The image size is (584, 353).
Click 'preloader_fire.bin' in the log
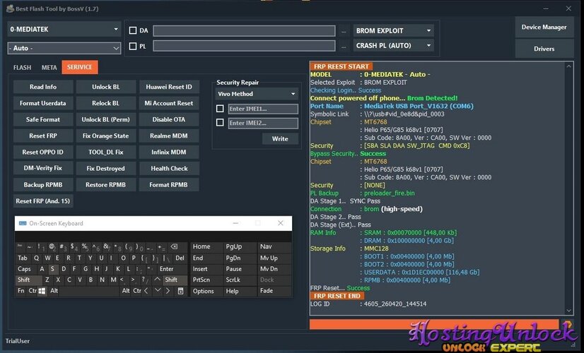click(389, 193)
